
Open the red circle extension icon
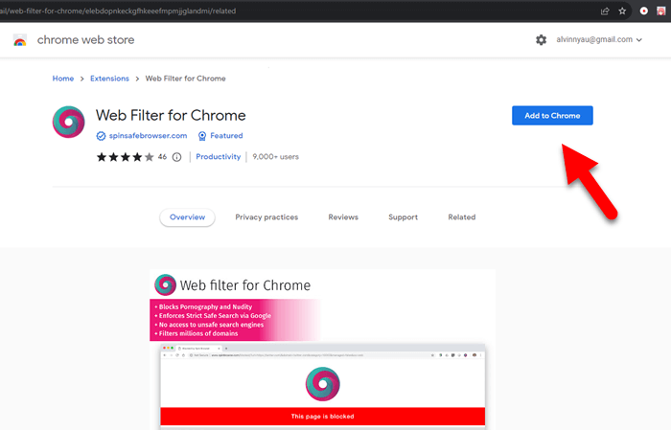point(643,11)
